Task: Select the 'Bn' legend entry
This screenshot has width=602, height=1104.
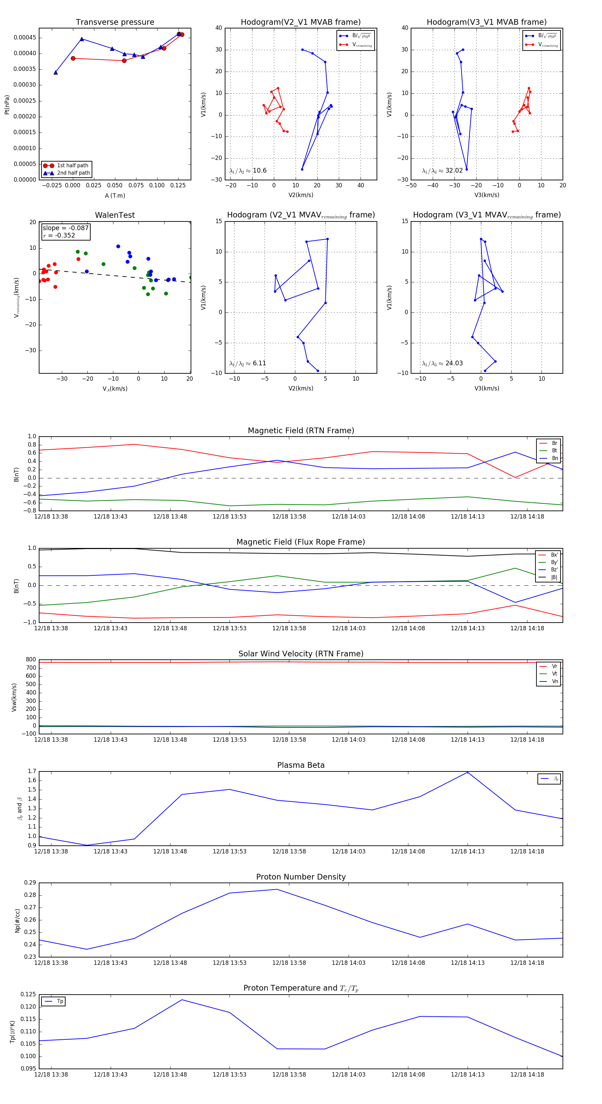Action: click(548, 458)
